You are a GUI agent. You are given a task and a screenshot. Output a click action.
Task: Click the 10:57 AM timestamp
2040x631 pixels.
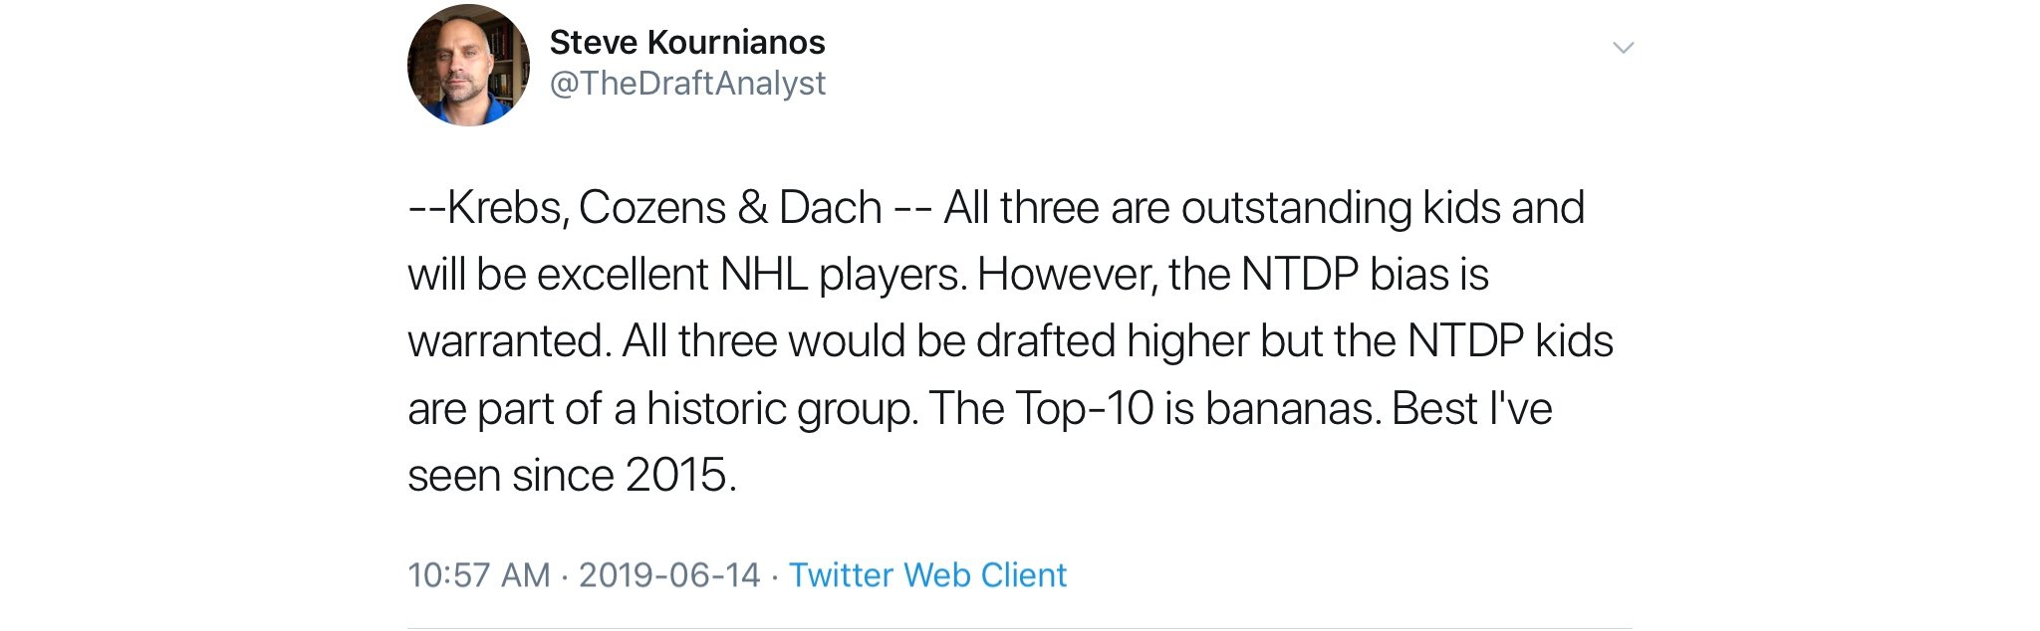[479, 575]
